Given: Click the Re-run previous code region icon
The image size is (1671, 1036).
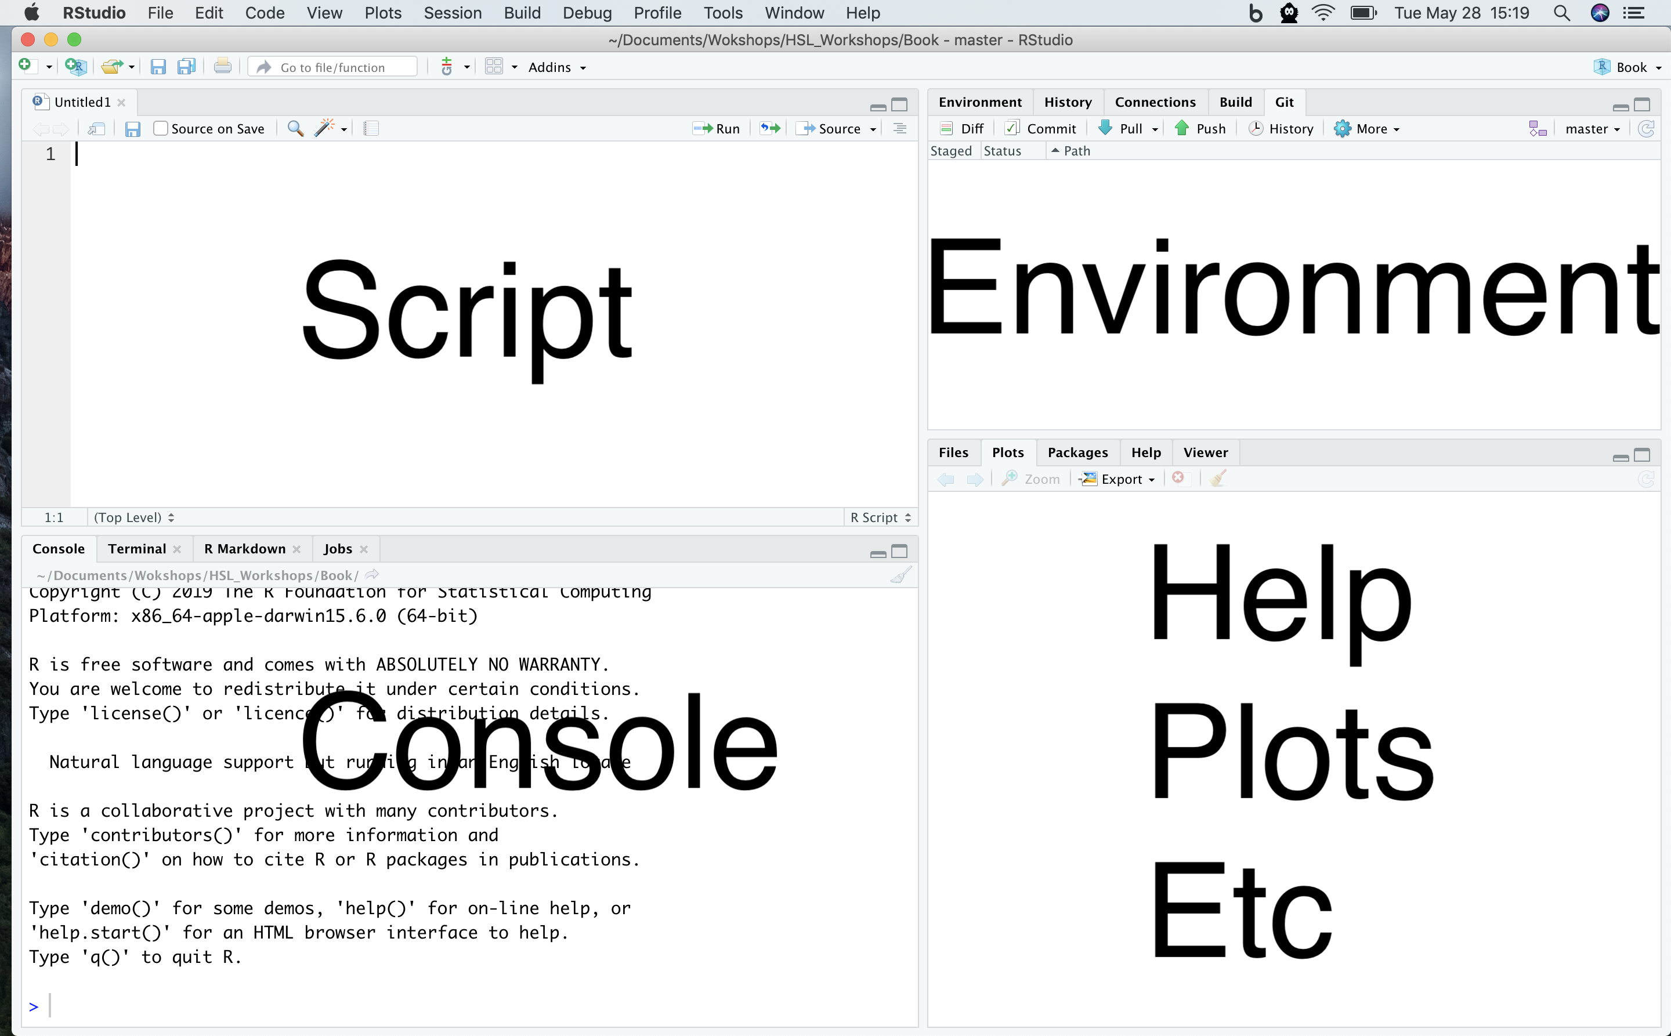Looking at the screenshot, I should tap(770, 129).
